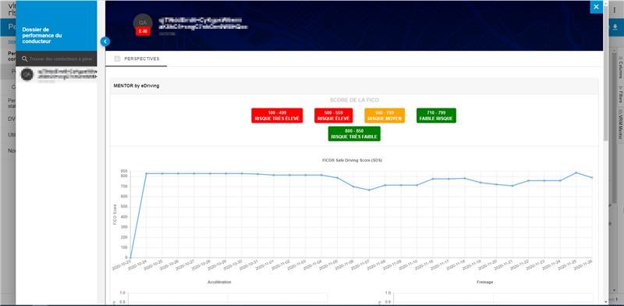Click the MENTOR by eDriving card title
The width and height of the screenshot is (624, 306).
coord(136,86)
